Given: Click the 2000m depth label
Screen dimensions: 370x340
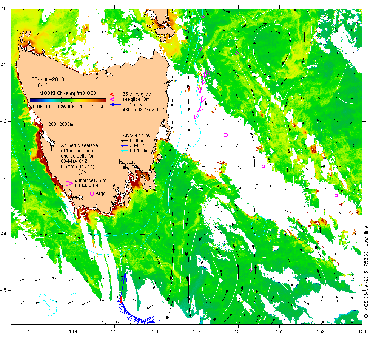Looking at the screenshot, I should pyautogui.click(x=66, y=124).
